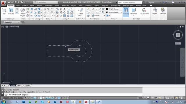Expand the Solid Editing panel
186x104 pixels.
(x=36, y=19)
